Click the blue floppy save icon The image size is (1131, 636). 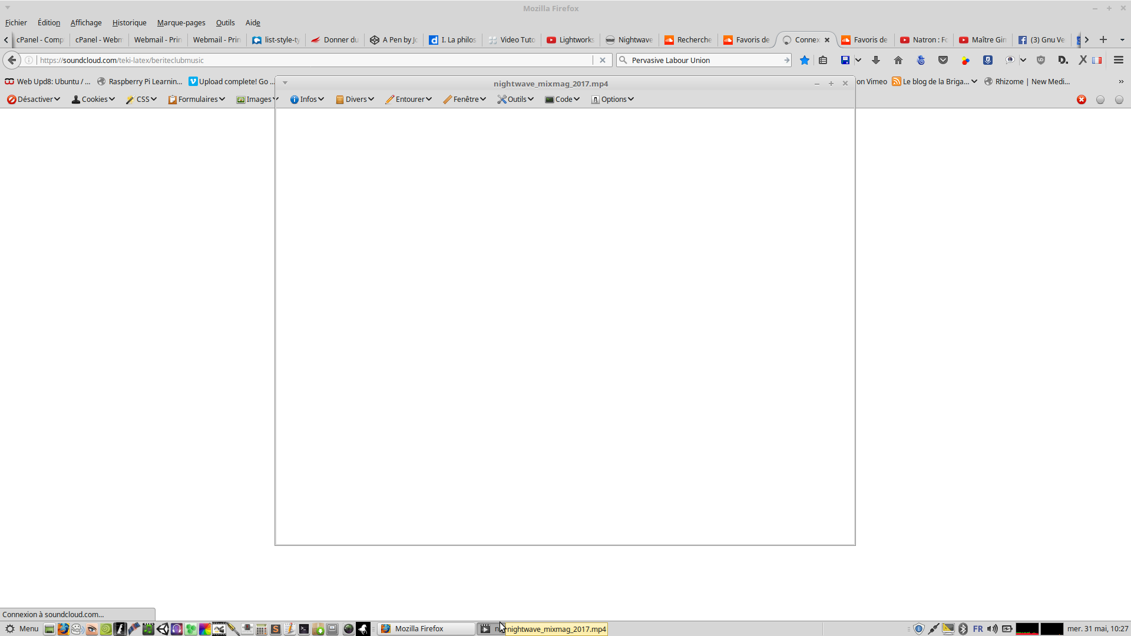click(x=845, y=60)
